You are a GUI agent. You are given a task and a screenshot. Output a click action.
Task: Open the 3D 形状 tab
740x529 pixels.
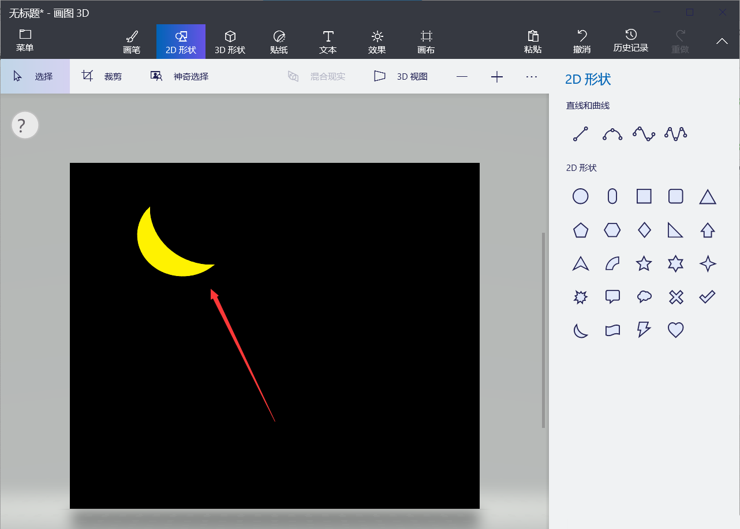[x=230, y=42]
